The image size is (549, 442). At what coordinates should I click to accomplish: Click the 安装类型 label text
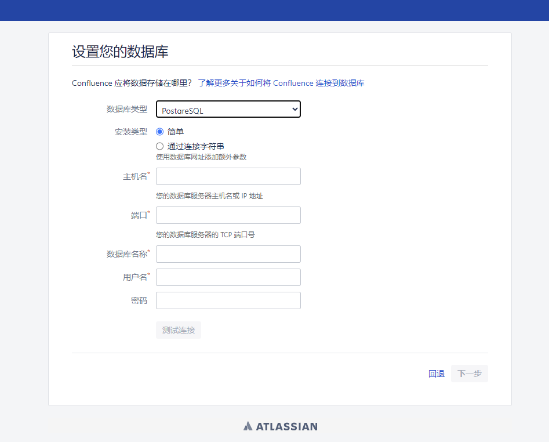coord(130,132)
